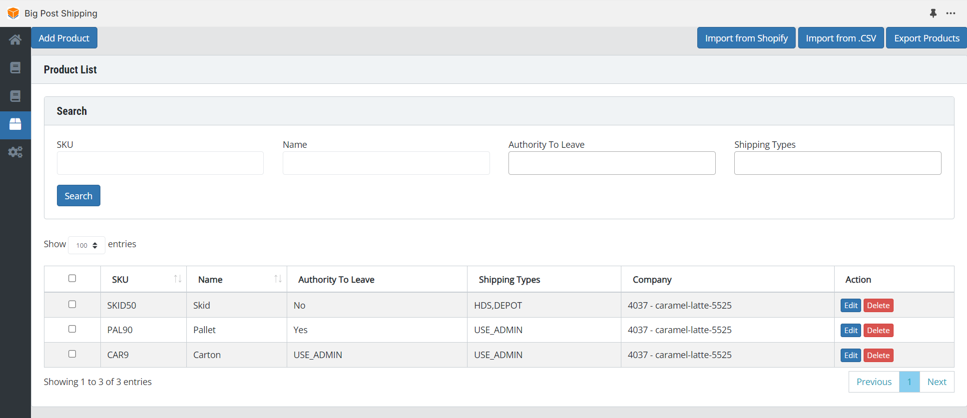
Task: Click into the SKU search field
Action: click(160, 163)
